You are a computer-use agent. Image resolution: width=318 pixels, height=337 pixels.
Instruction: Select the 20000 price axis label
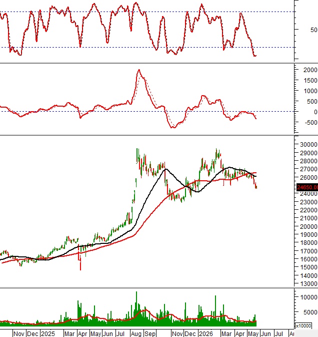[308, 226]
